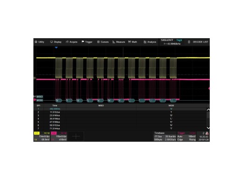Click the MISO decode bus label
Viewport: 243px width, 177px height.
click(40, 96)
